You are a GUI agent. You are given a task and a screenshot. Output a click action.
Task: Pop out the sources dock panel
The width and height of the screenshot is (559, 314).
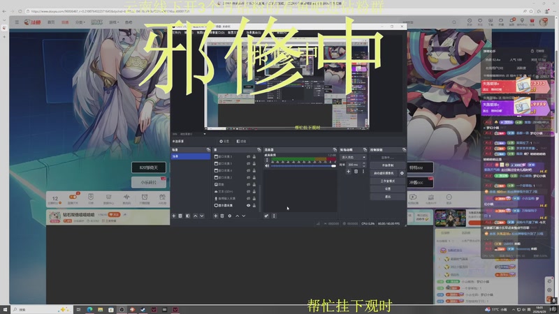259,150
